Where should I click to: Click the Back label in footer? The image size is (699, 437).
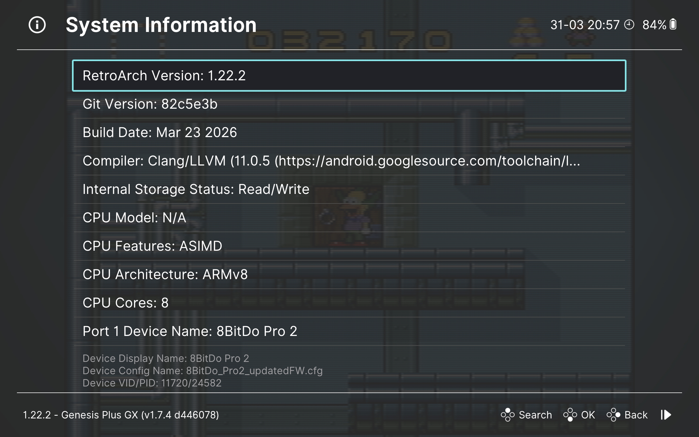(x=636, y=415)
